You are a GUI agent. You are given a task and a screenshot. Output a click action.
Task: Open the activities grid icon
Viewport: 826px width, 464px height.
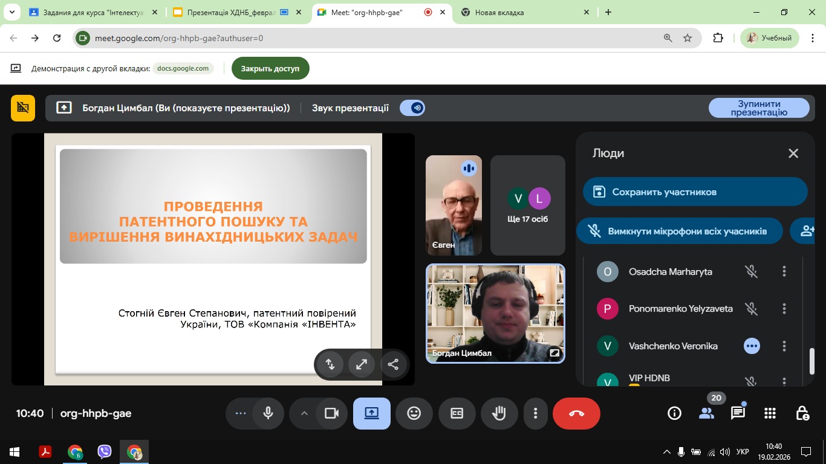pyautogui.click(x=770, y=413)
